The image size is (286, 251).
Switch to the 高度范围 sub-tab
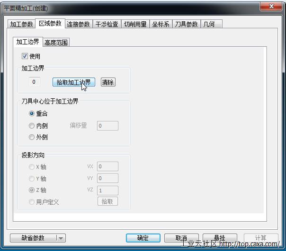[x=56, y=43]
